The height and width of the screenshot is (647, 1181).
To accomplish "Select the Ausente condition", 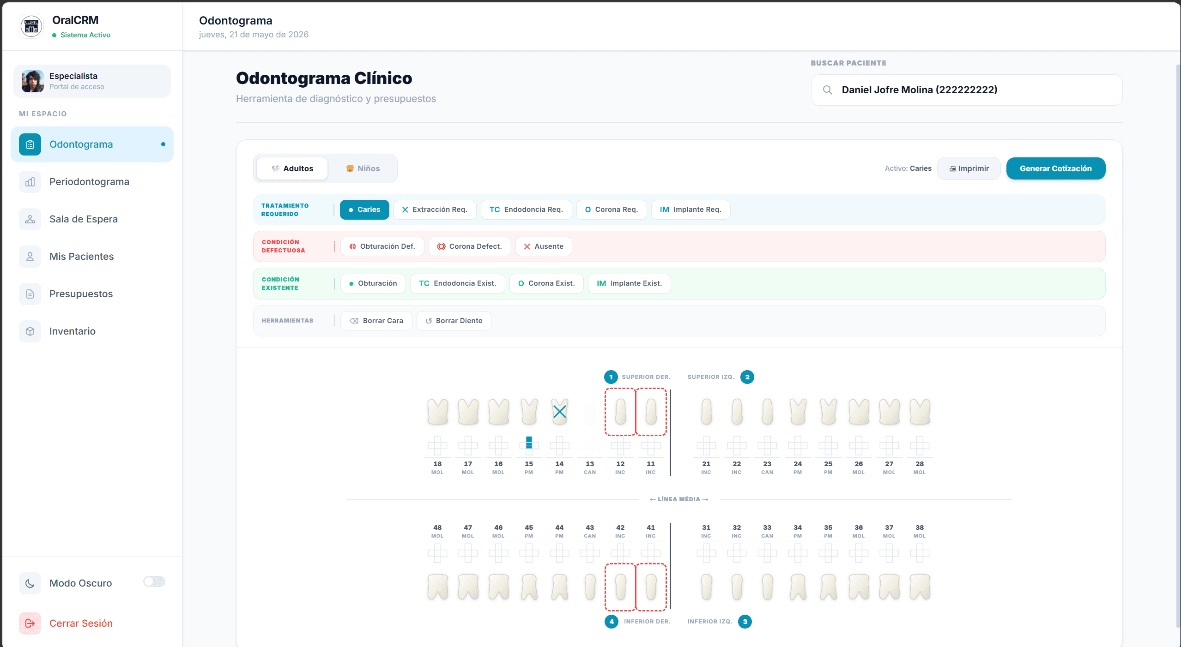I will coord(544,246).
